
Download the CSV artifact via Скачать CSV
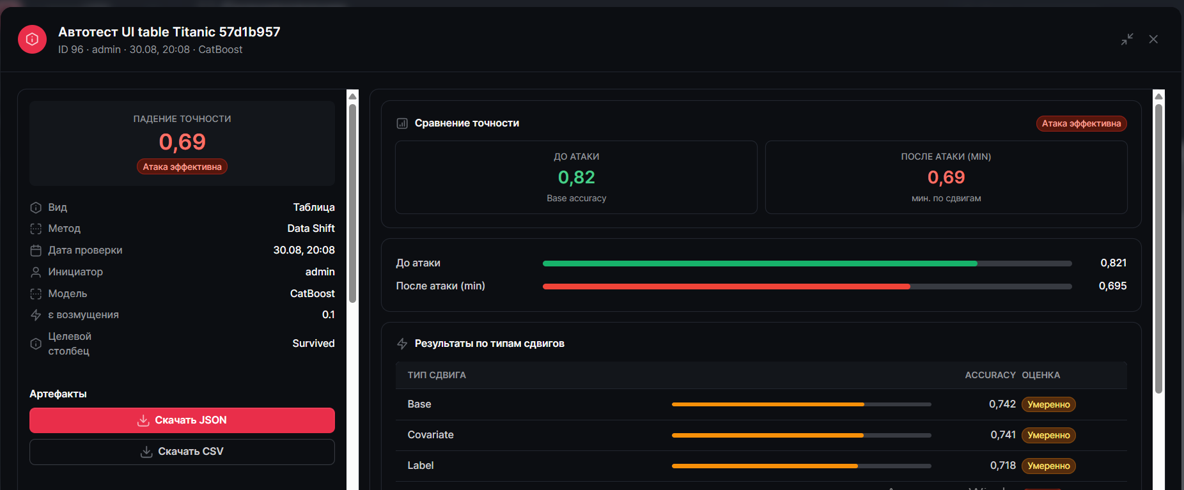pos(182,452)
